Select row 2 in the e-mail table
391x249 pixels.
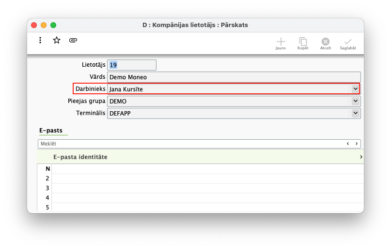tap(207, 178)
